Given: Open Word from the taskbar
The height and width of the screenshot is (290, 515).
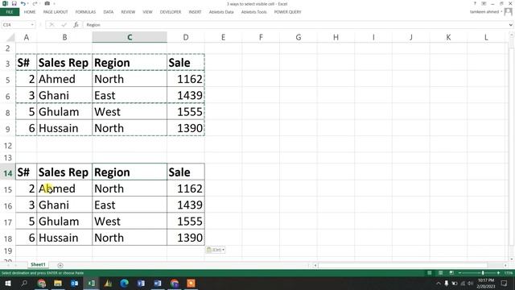Looking at the screenshot, I should point(158,283).
